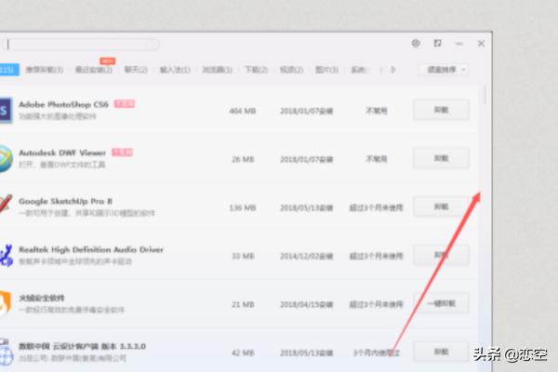Expand more category tabs with the arrow
Screen dimensions: 558x372
pyautogui.click(x=393, y=69)
